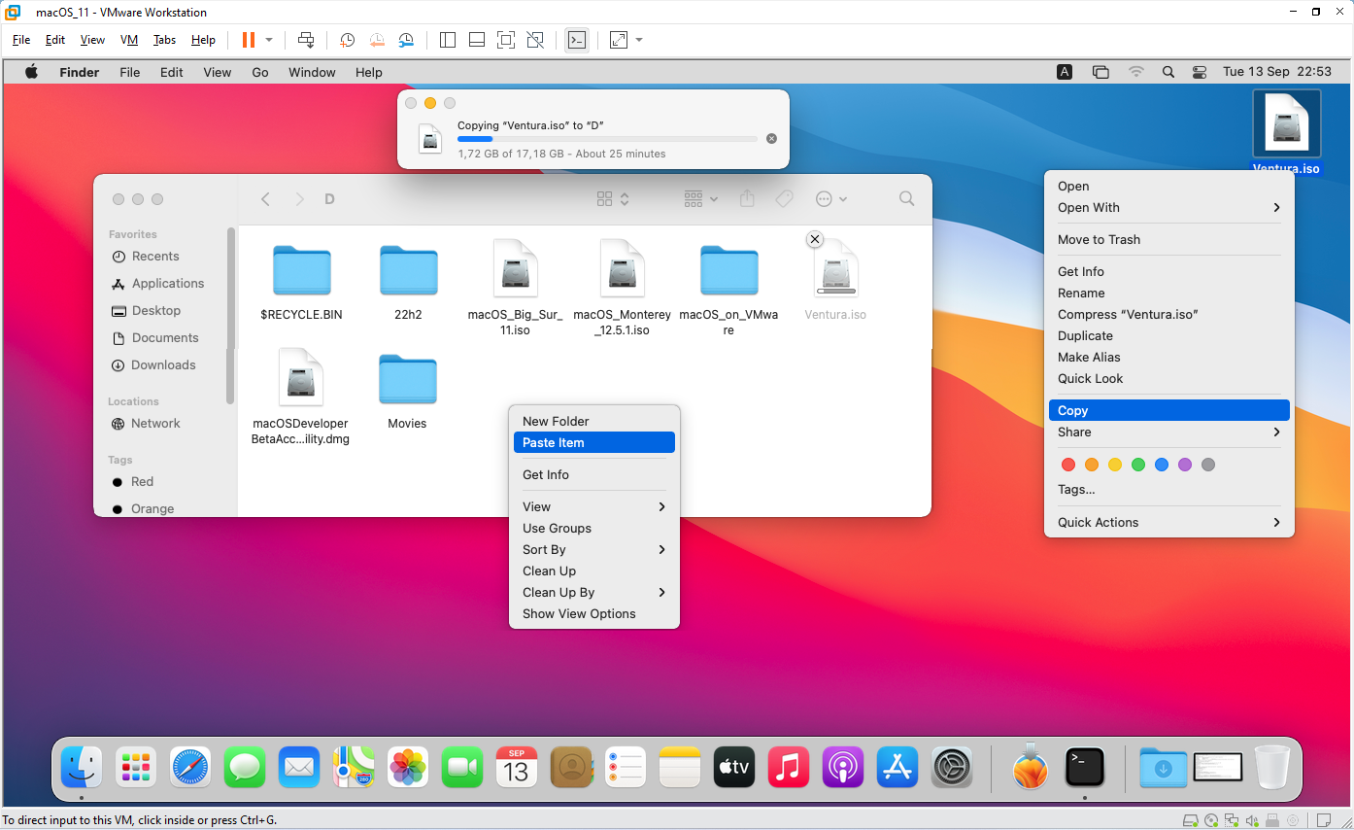Launch Safari from the Dock
This screenshot has height=830, width=1354.
(190, 768)
